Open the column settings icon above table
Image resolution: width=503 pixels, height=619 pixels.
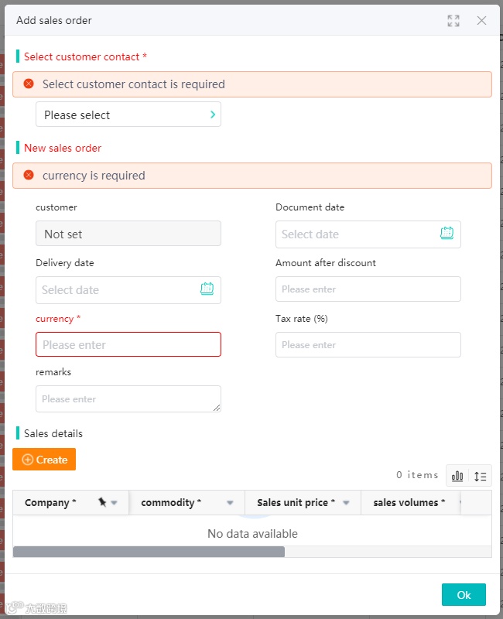tap(457, 476)
